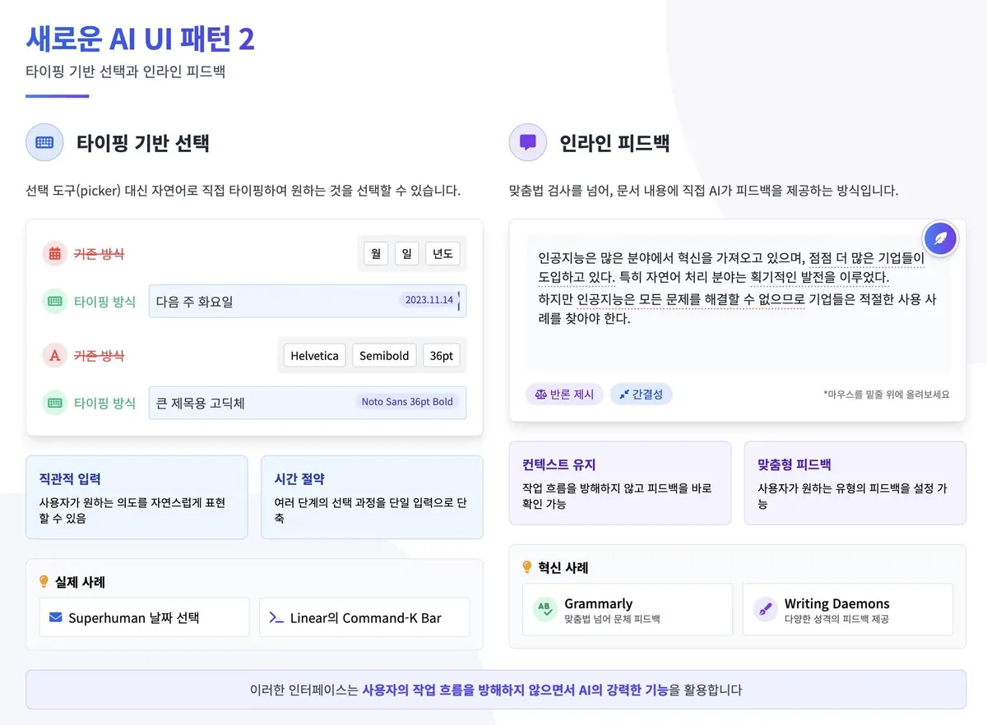Open the Helvetica font picker

(x=315, y=355)
